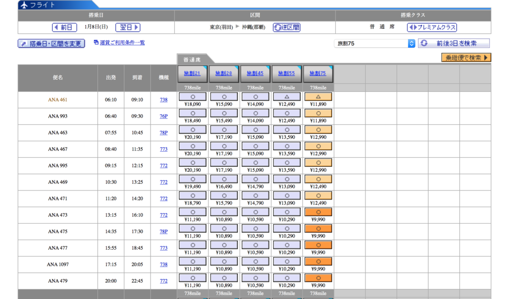Select ANA 475 旅割75 ¥9,990 dark orange button
The height and width of the screenshot is (299, 514).
[x=318, y=229]
